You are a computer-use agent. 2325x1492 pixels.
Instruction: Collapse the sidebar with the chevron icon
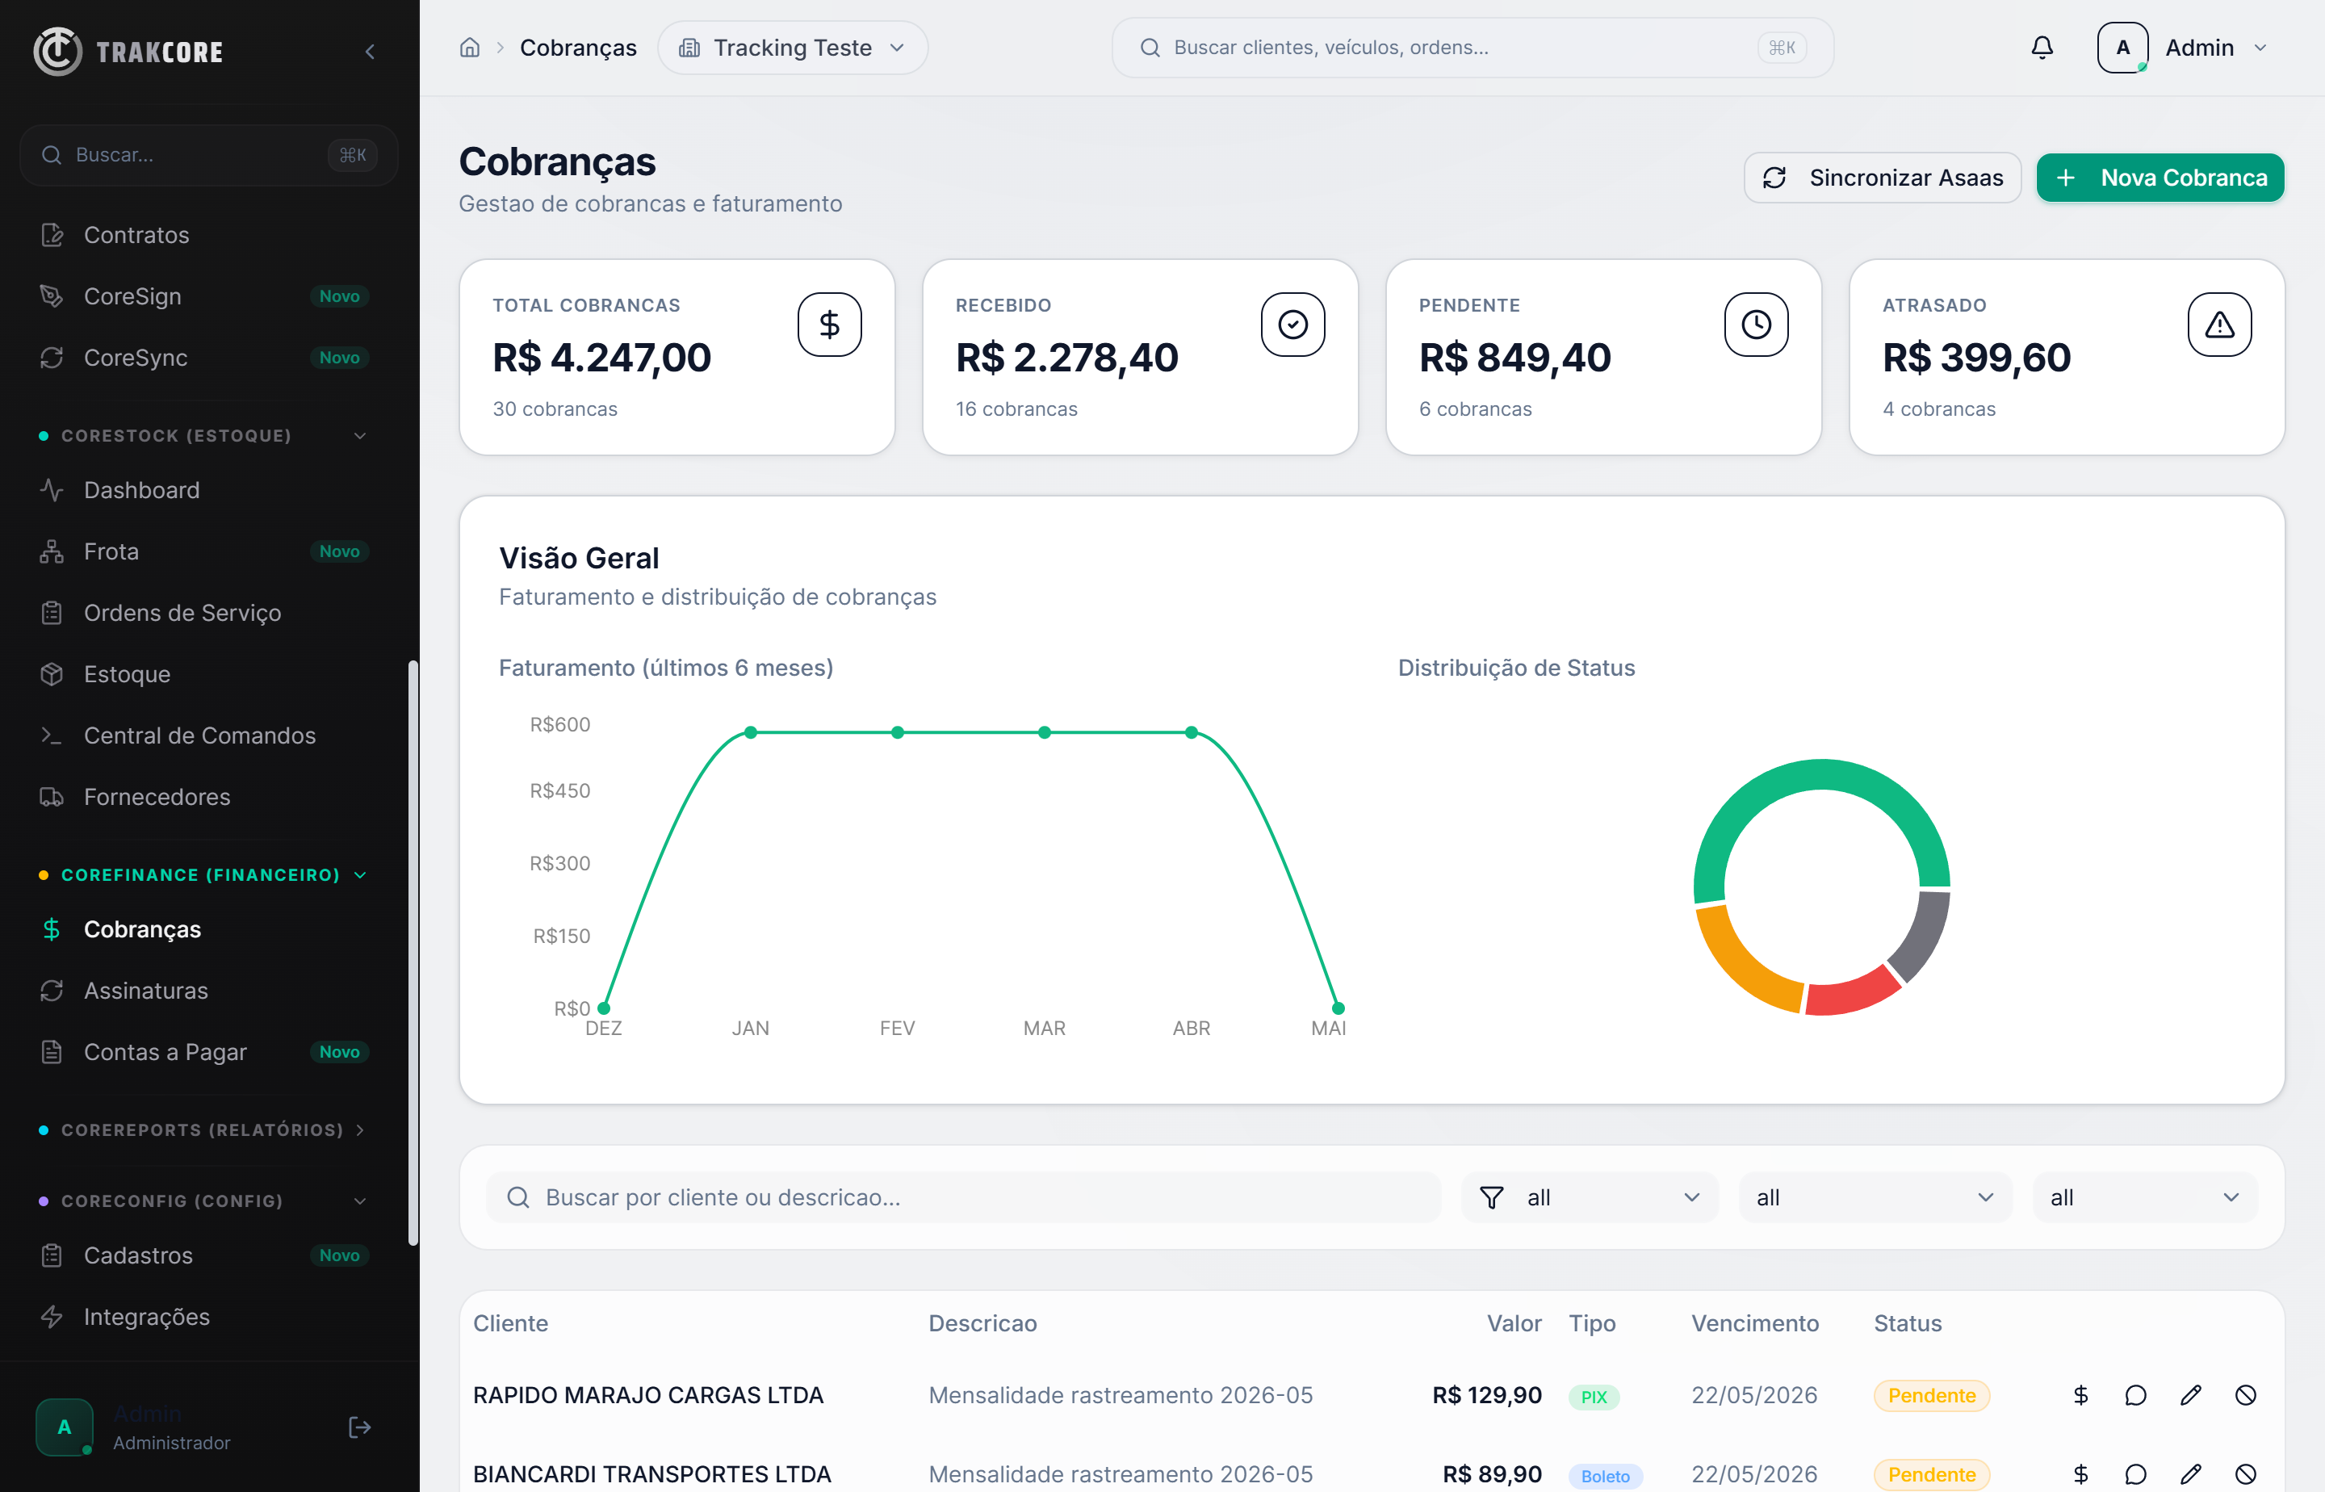[x=369, y=52]
